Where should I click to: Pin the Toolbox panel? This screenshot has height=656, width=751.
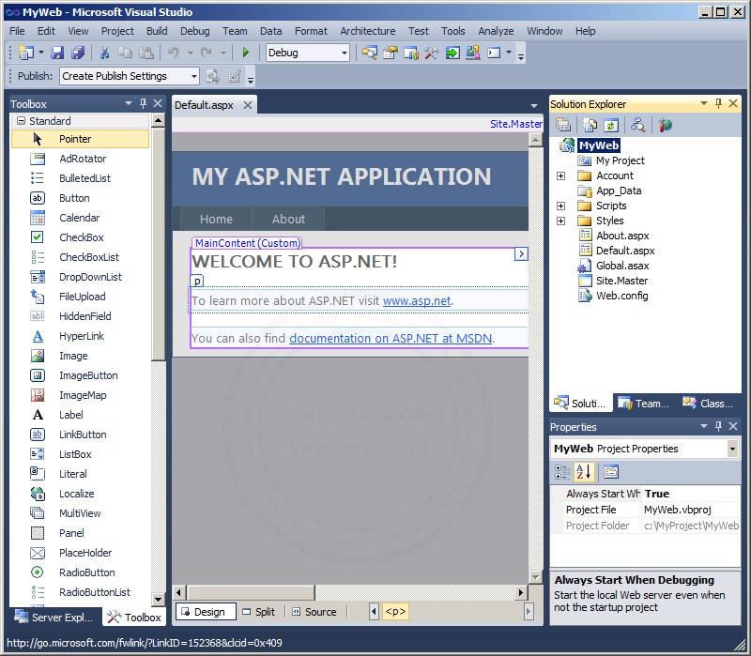[x=144, y=103]
